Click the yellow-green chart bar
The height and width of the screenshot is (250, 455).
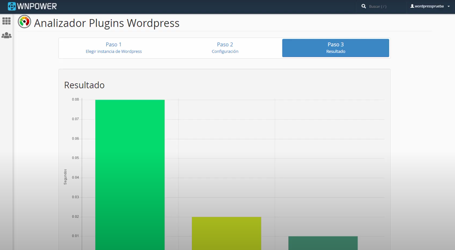pos(227,233)
